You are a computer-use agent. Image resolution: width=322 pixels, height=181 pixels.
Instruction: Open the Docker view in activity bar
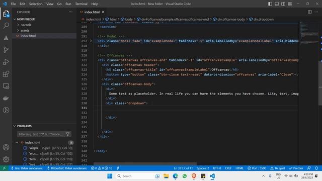[6, 98]
